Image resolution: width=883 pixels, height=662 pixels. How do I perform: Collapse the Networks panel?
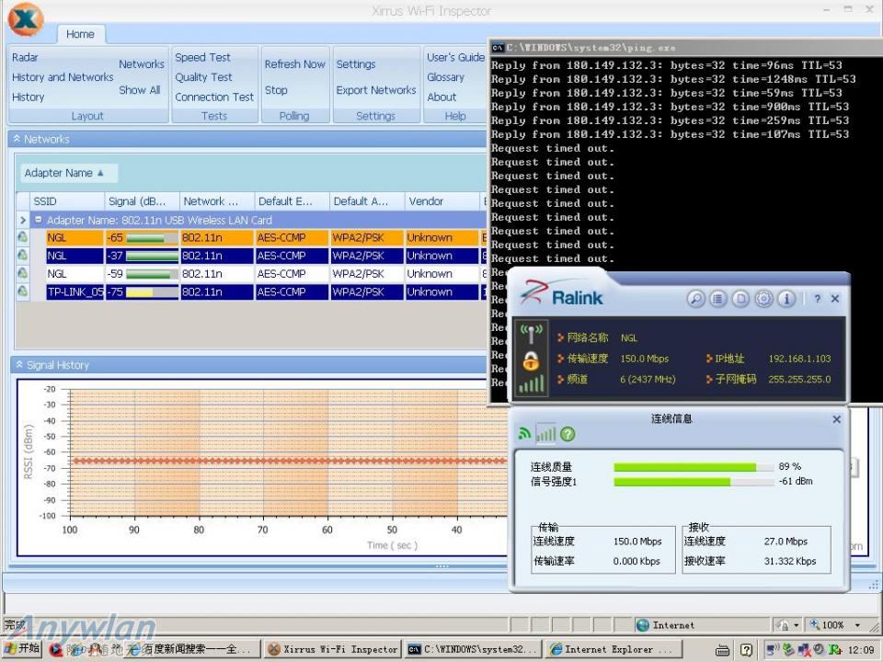click(x=17, y=139)
